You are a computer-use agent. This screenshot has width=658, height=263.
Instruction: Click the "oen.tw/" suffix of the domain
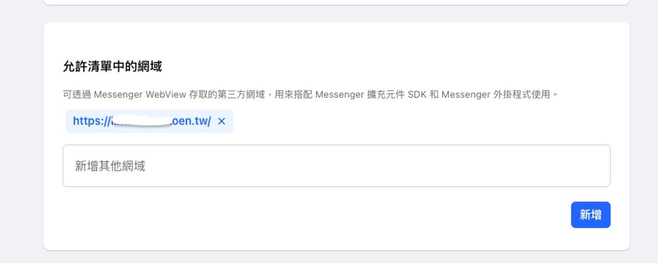click(191, 121)
